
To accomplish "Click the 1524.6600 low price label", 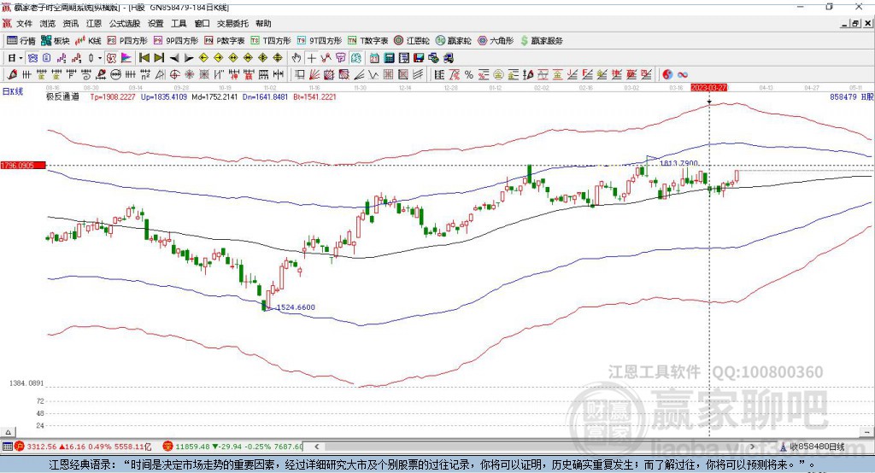I will click(296, 307).
